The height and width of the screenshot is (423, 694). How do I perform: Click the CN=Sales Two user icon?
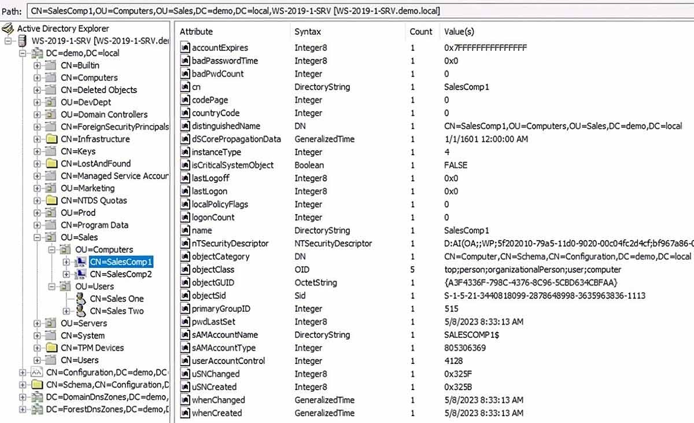[x=80, y=311]
